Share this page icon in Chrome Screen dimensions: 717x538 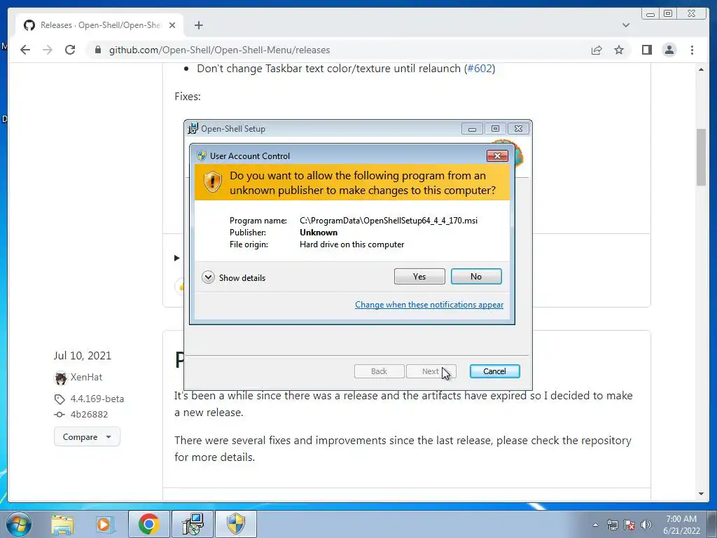(597, 50)
